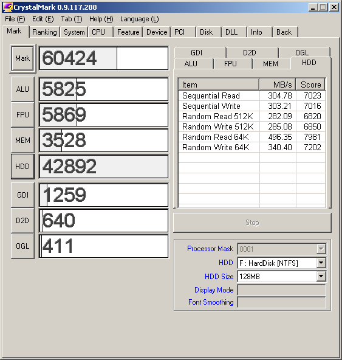Screen dimensions: 342x360
Task: Run the MEM benchmark button
Action: pyautogui.click(x=22, y=140)
